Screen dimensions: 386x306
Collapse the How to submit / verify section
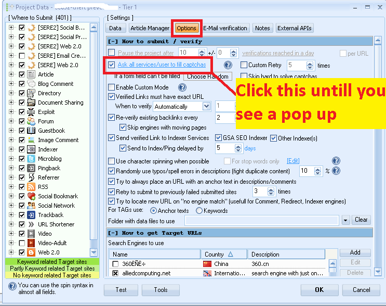(112, 41)
